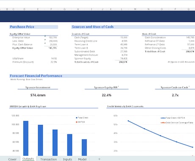
Task: Click the Total Sources of Cash amount
Action: pos(123,62)
